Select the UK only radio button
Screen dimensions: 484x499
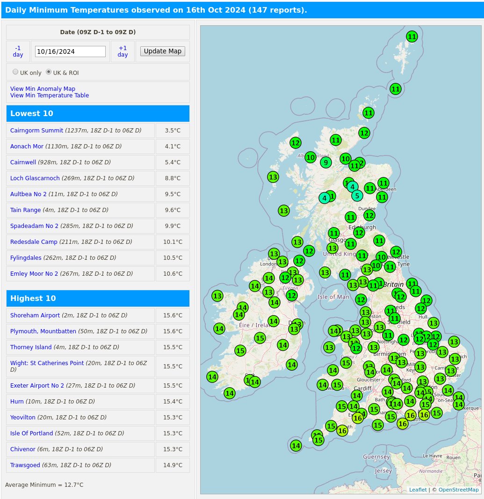[x=15, y=72]
